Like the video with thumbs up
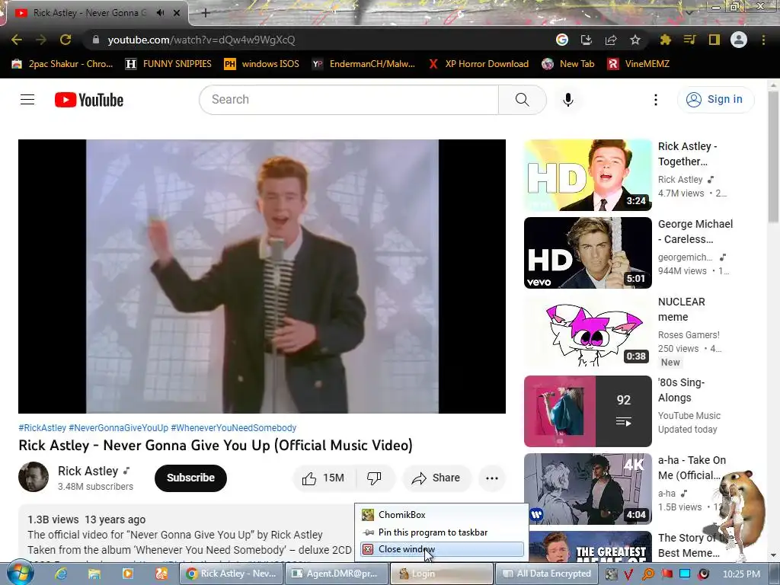The height and width of the screenshot is (585, 780). [324, 478]
